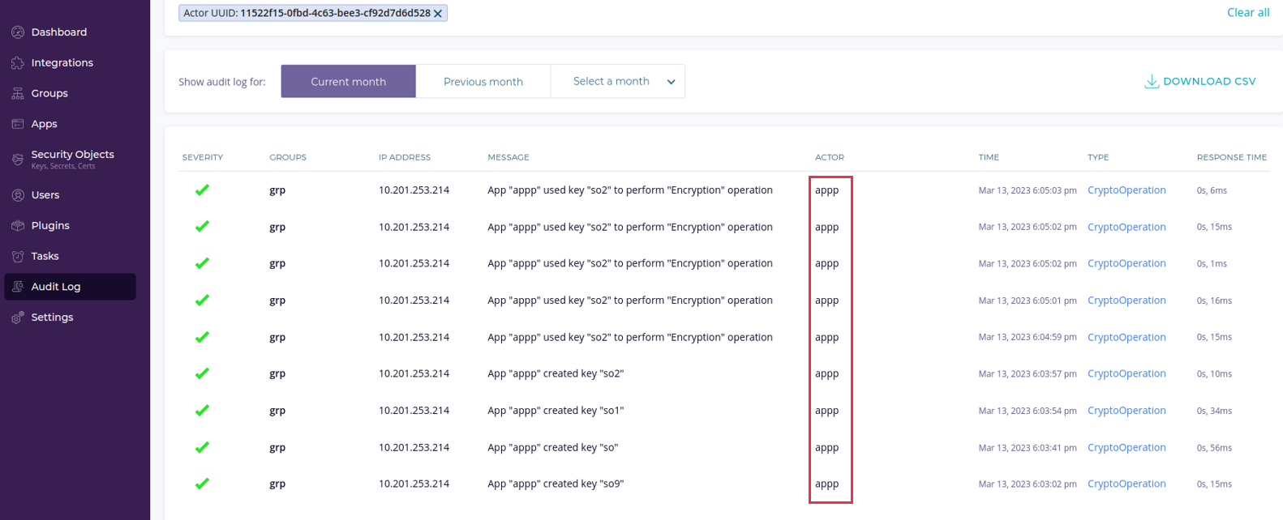Click the download CSV arrow icon
Image resolution: width=1283 pixels, height=520 pixels.
(x=1151, y=82)
